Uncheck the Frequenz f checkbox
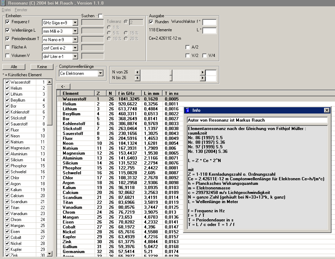Screen dimensions: 335x259 coord(8,22)
